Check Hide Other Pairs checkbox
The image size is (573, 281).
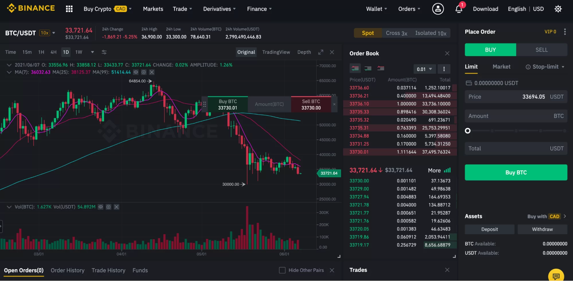coord(282,270)
